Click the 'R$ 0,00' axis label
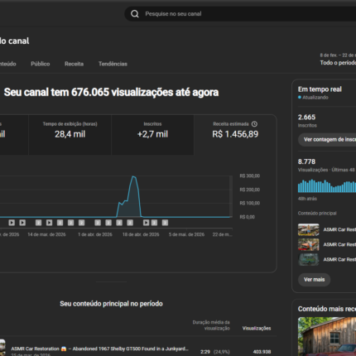 coord(248,217)
